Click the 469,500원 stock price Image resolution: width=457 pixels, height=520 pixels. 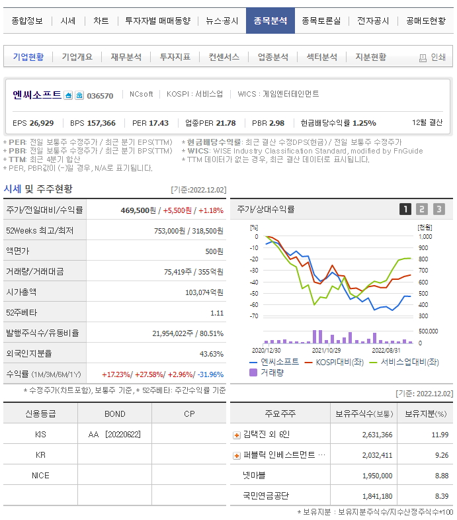click(x=138, y=210)
